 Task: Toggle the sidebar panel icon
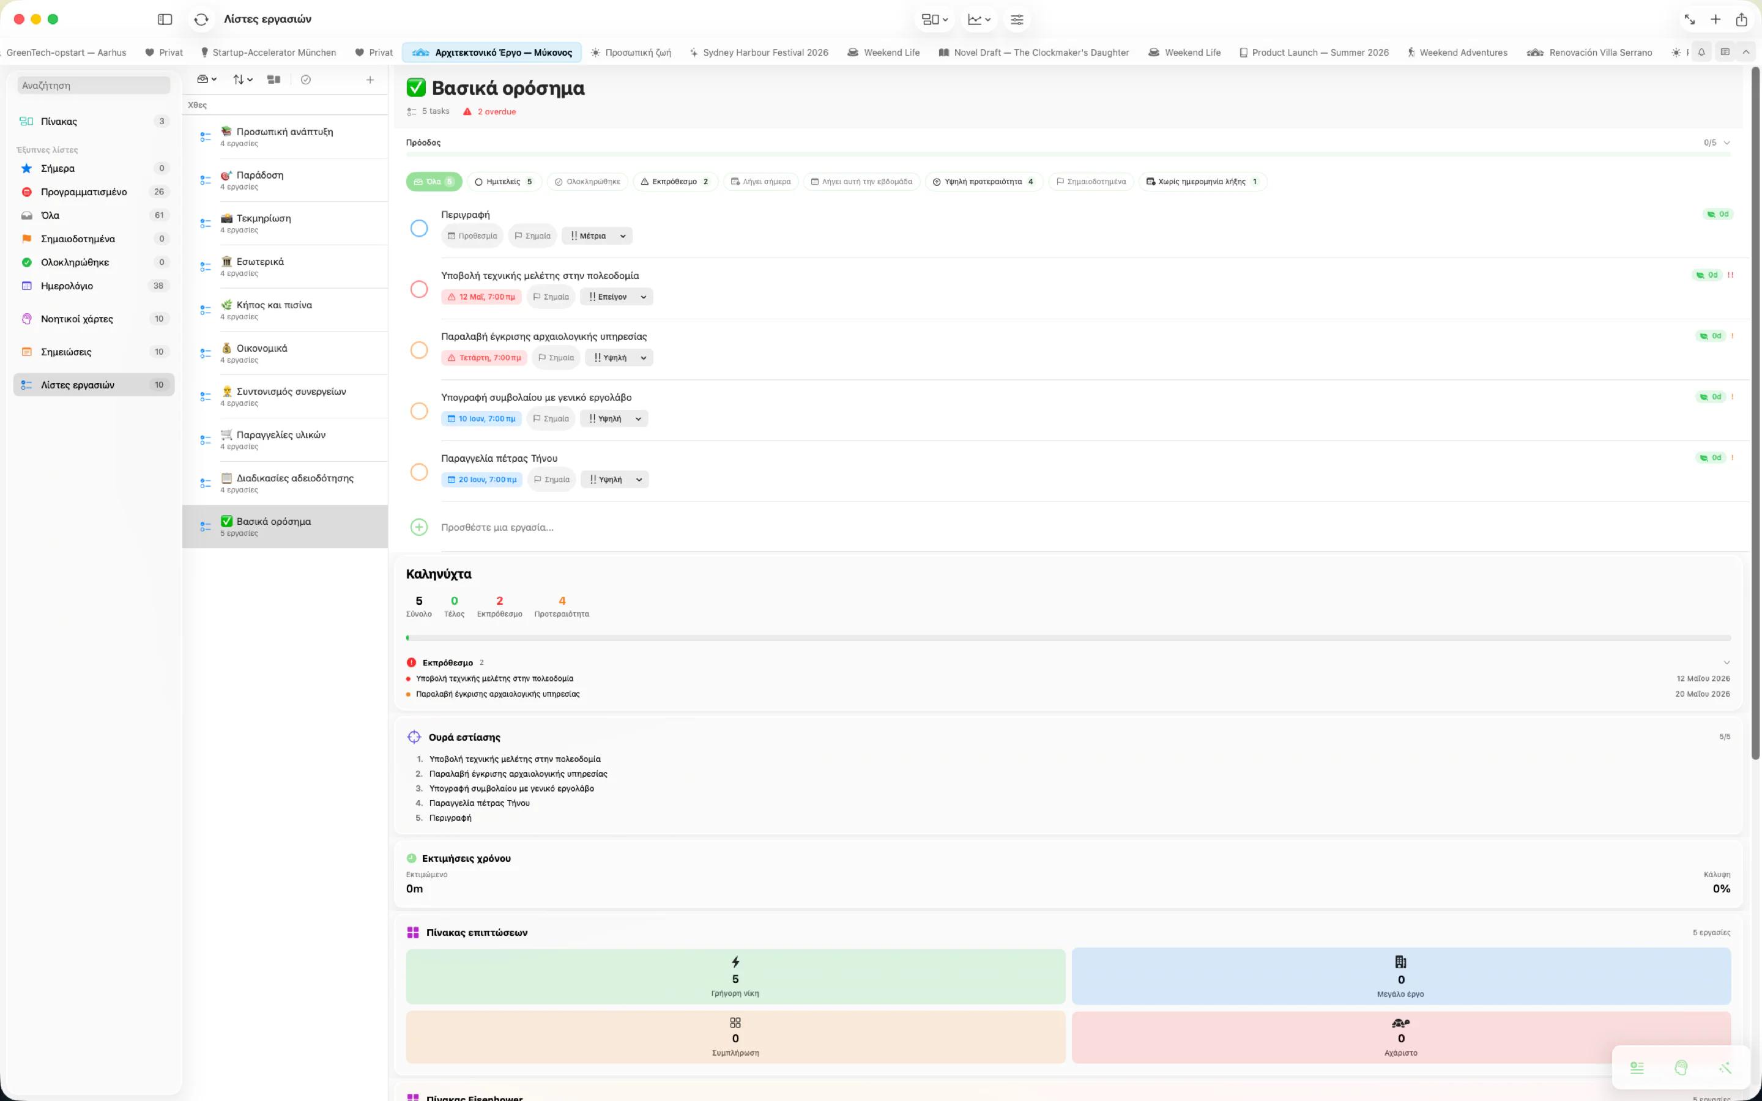tap(165, 20)
